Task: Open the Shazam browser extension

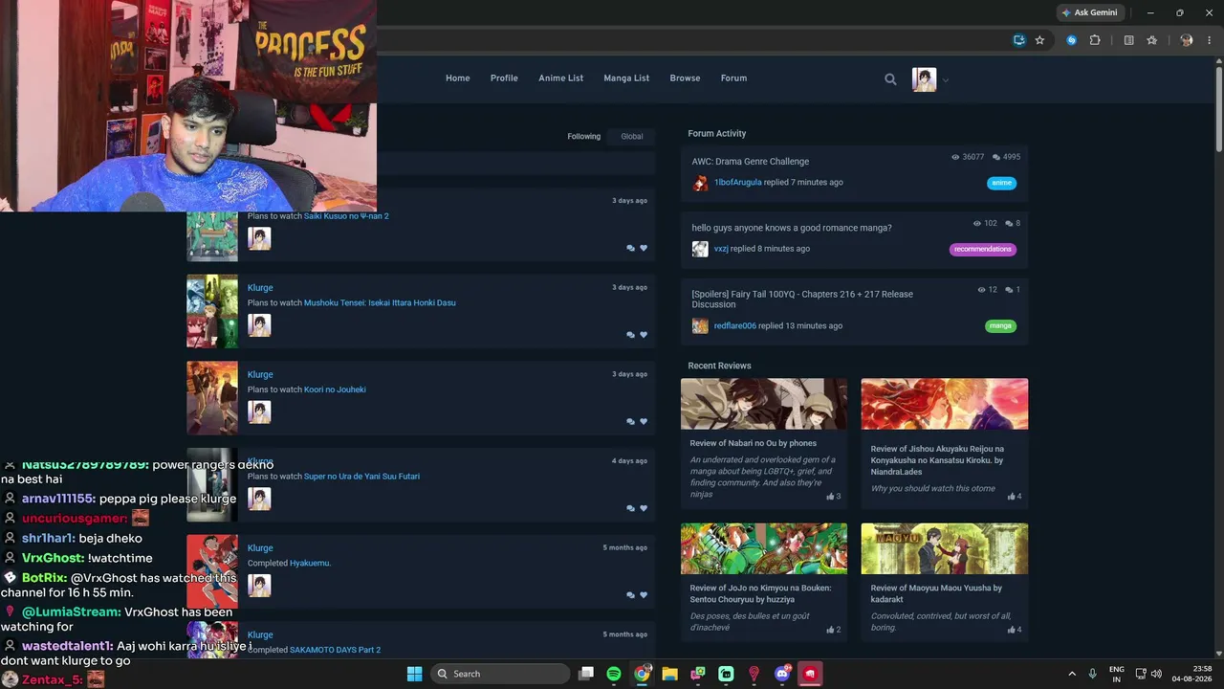Action: [x=1072, y=40]
